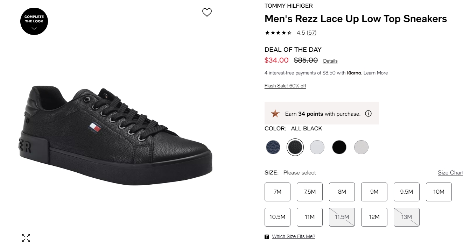Select size 9.5M
This screenshot has width=463, height=243.
coord(406,192)
